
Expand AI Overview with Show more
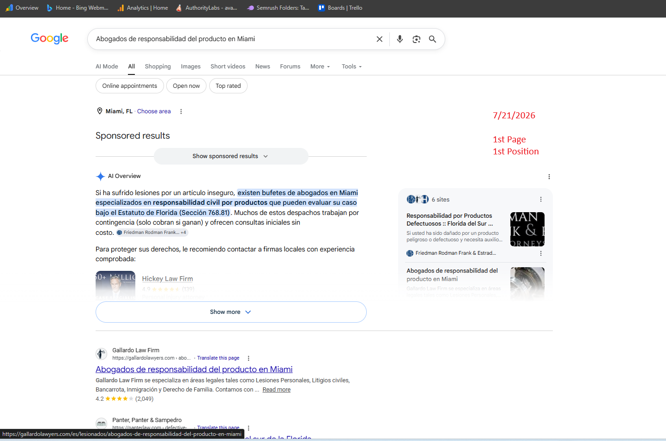pyautogui.click(x=231, y=312)
